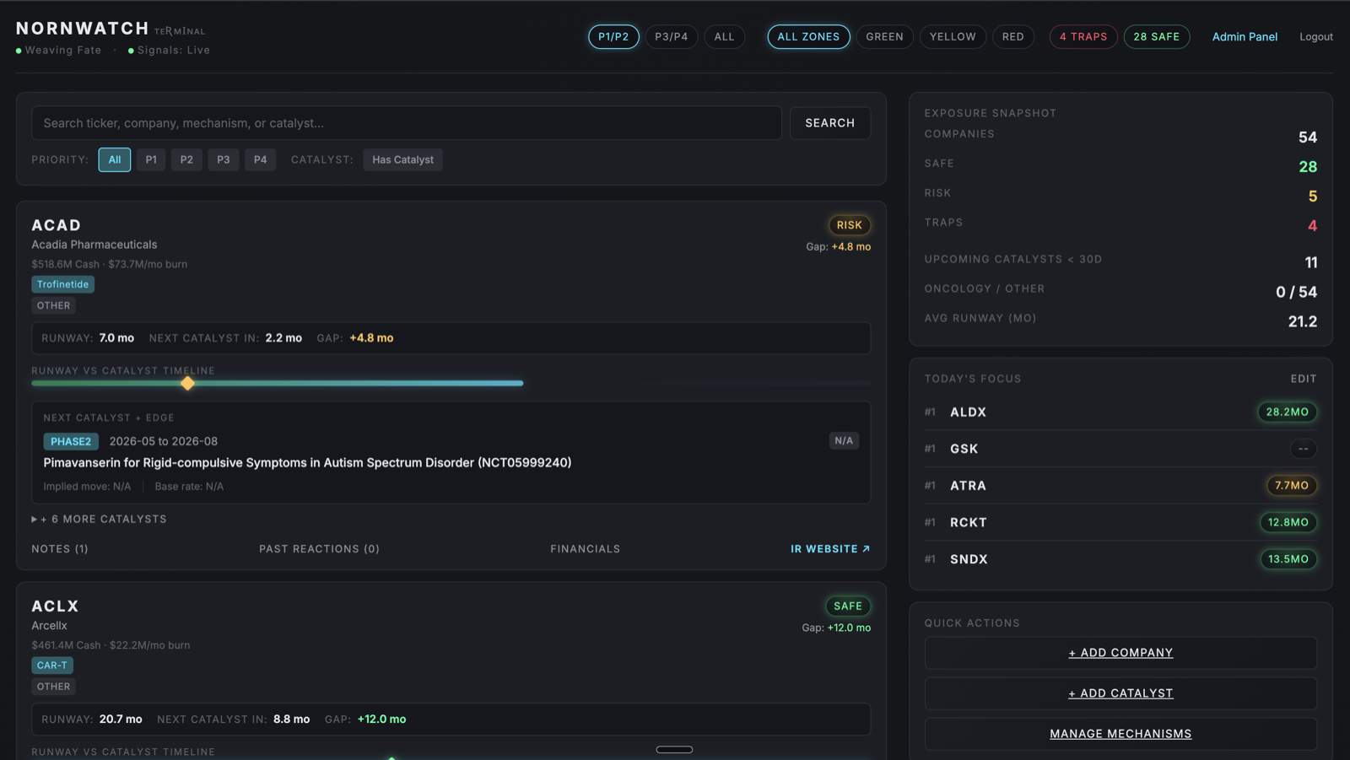The image size is (1350, 760).
Task: Click the 13.5MO runway badge
Action: coord(1288,558)
